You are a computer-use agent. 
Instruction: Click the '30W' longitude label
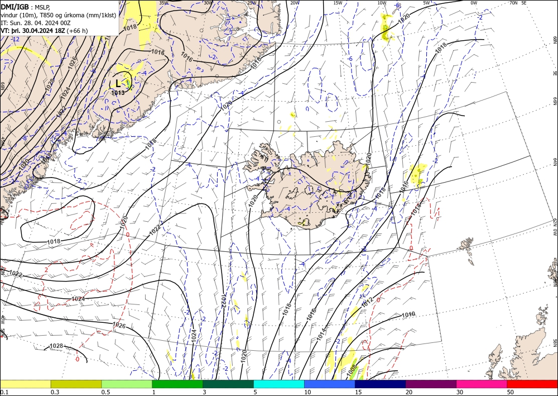(208, 3)
